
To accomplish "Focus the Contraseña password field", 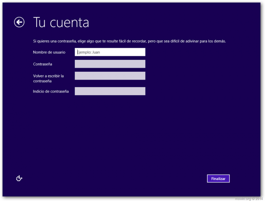I will click(110, 64).
